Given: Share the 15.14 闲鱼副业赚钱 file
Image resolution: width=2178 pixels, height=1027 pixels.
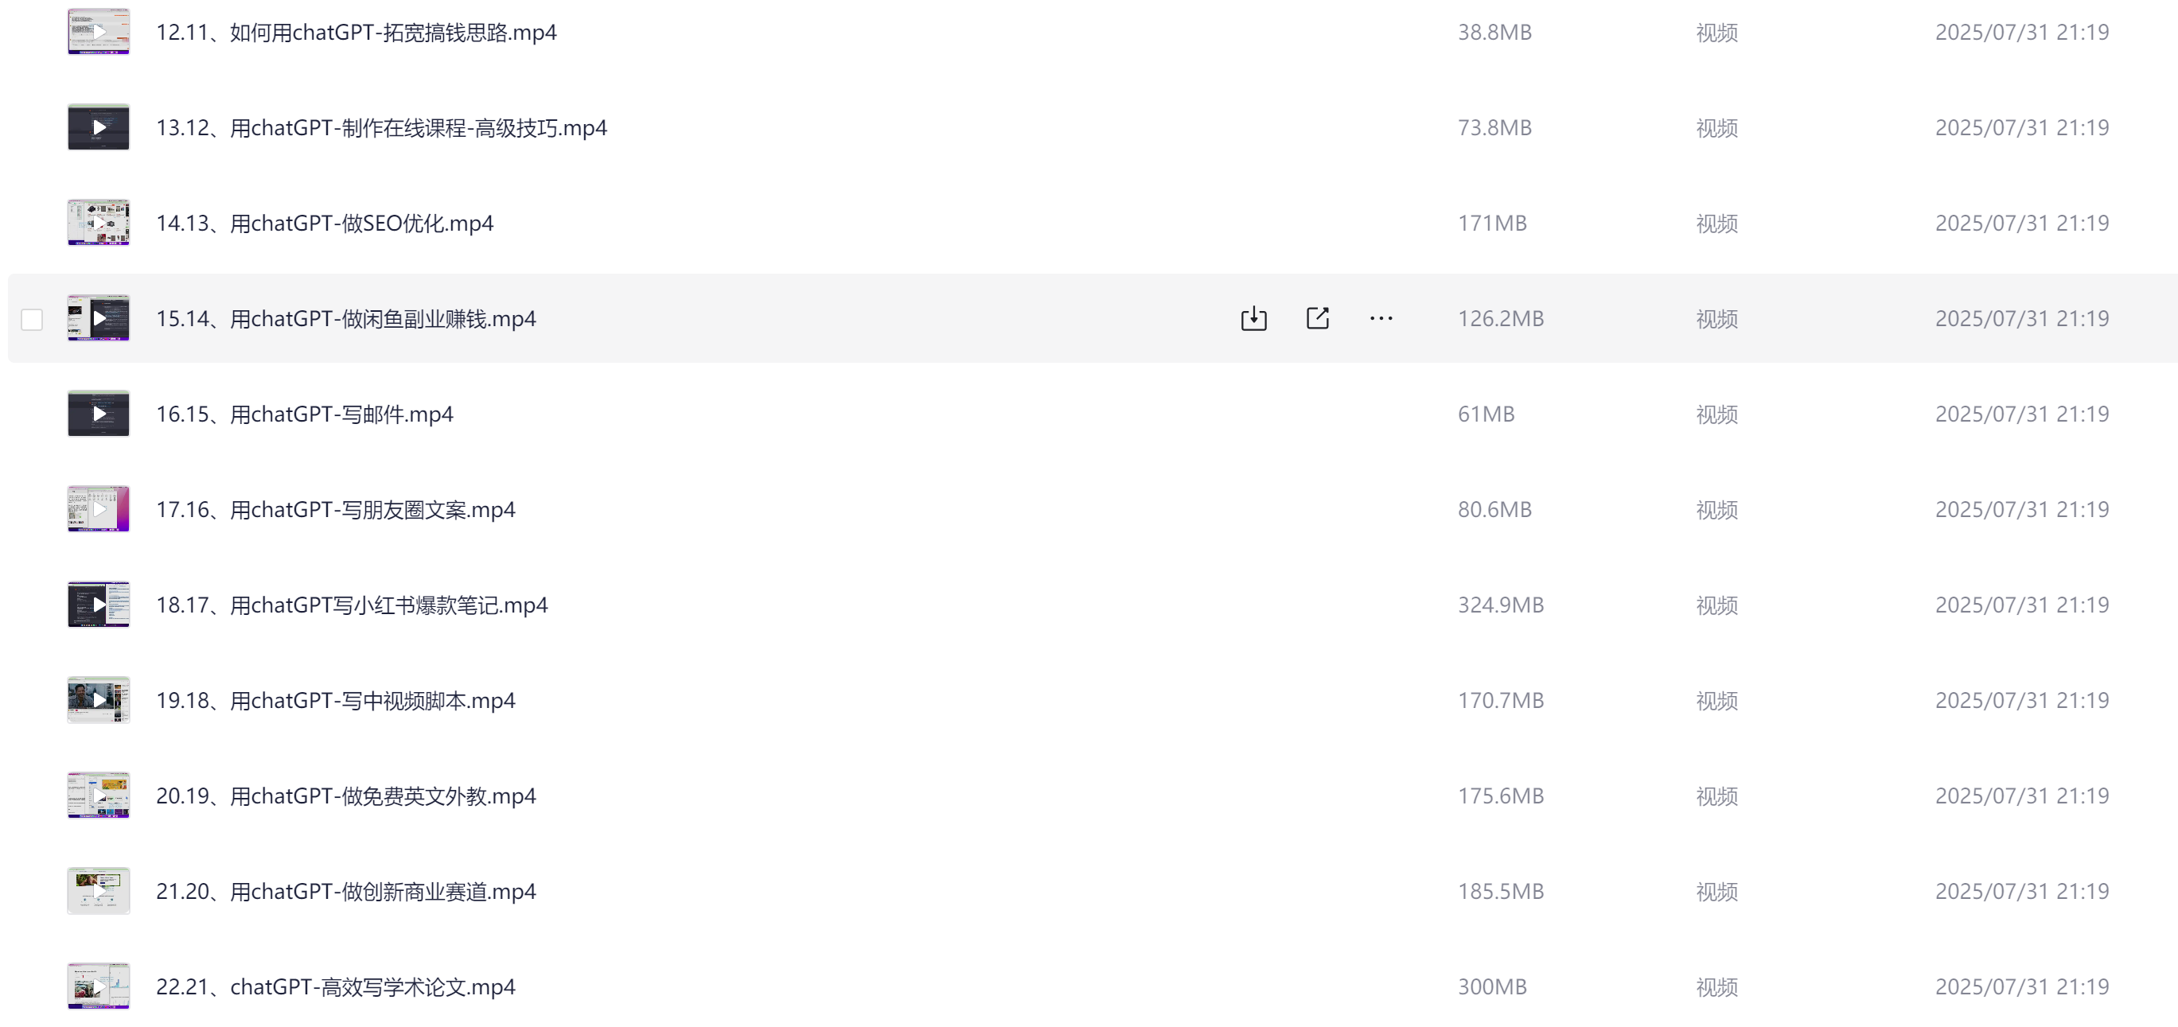Looking at the screenshot, I should click(x=1317, y=319).
